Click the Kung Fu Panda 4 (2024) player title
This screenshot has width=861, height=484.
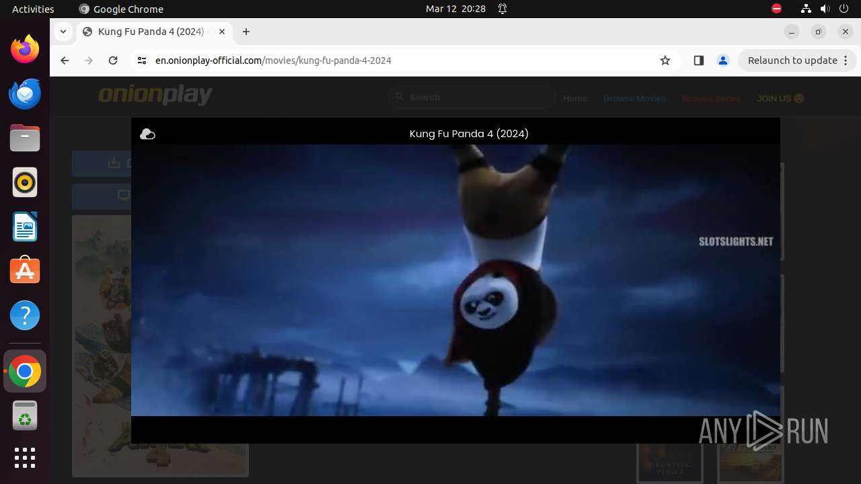(469, 134)
